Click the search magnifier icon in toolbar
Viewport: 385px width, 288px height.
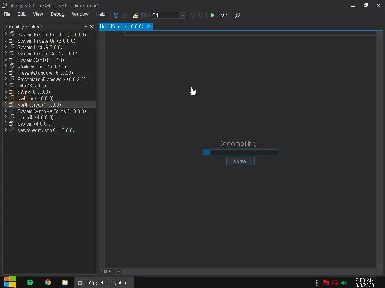coord(238,15)
